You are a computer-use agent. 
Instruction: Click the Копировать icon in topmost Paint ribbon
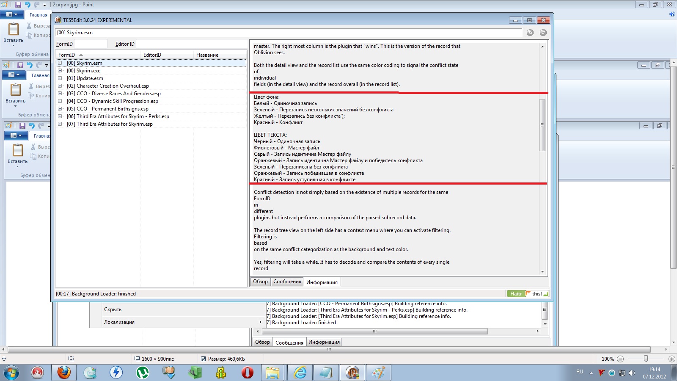pyautogui.click(x=29, y=35)
